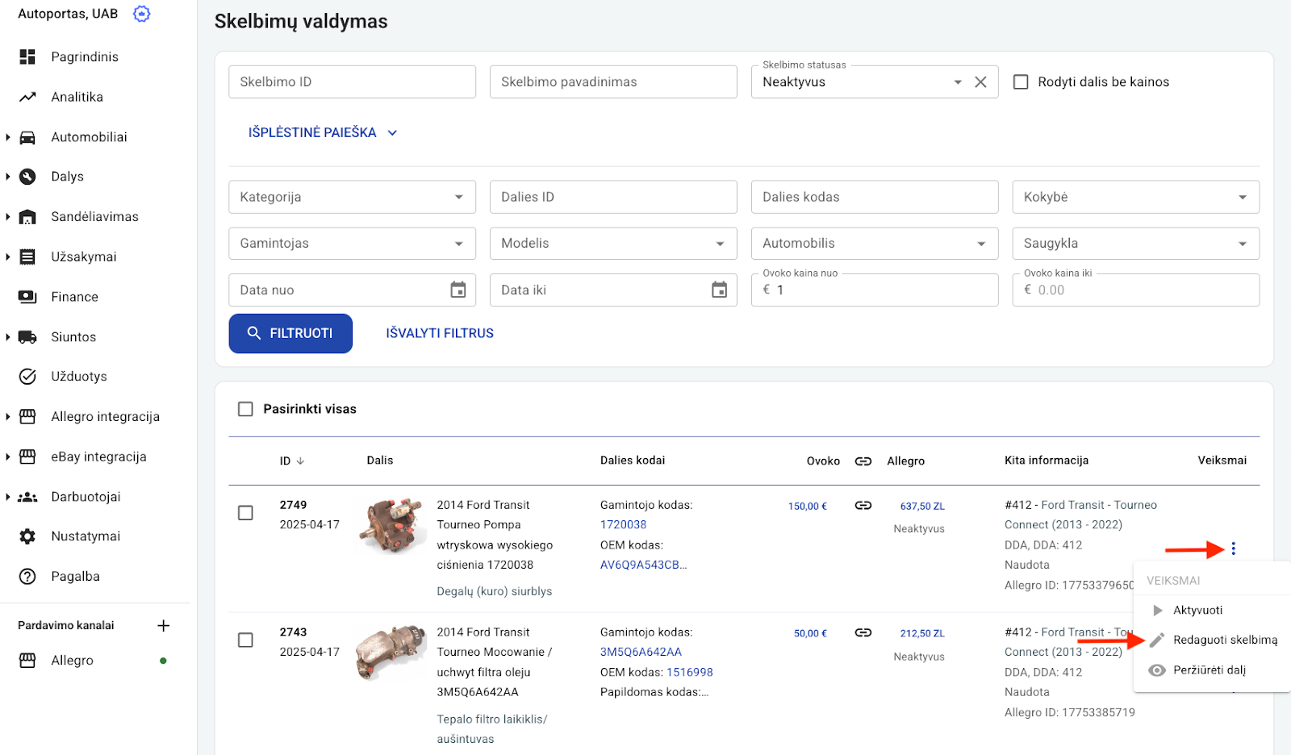The height and width of the screenshot is (755, 1291).
Task: Click three-dot actions icon for listing 2749
Action: (x=1233, y=549)
